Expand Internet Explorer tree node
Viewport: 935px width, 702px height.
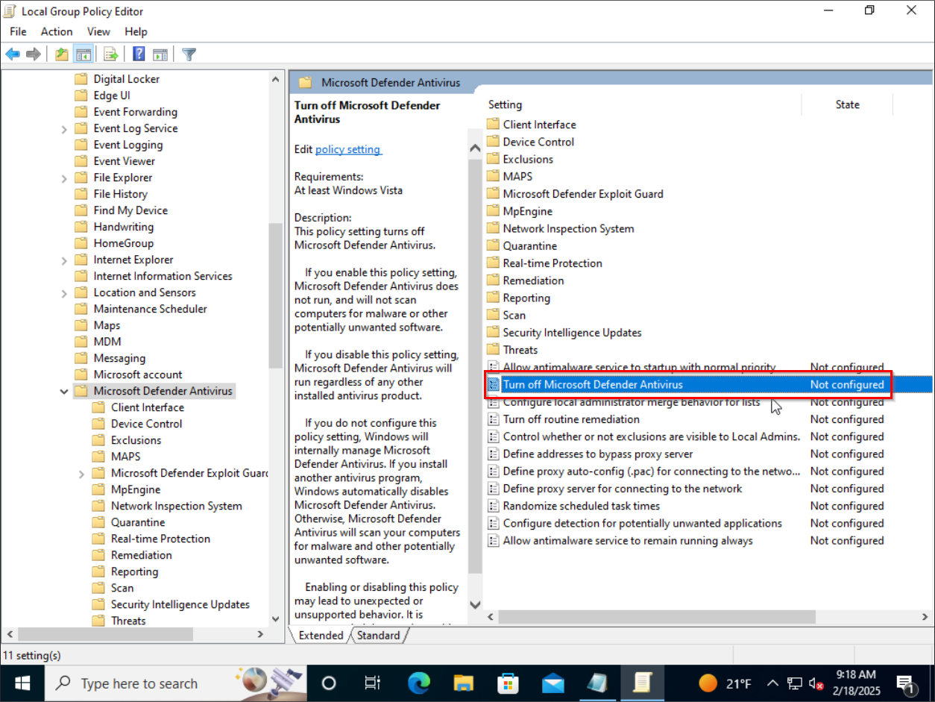coord(65,260)
